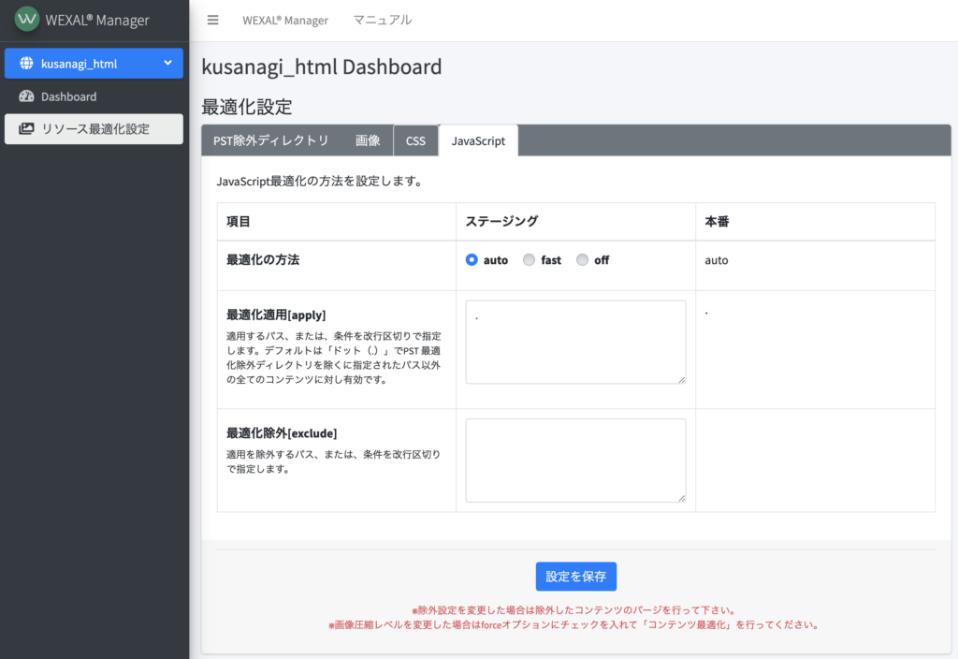Screen dimensions: 958x659
Task: Click the resize handle of the exclude textarea
Action: click(x=682, y=498)
